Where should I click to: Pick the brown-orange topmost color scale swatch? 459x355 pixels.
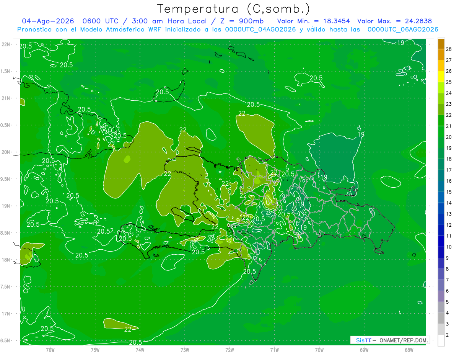(441, 43)
